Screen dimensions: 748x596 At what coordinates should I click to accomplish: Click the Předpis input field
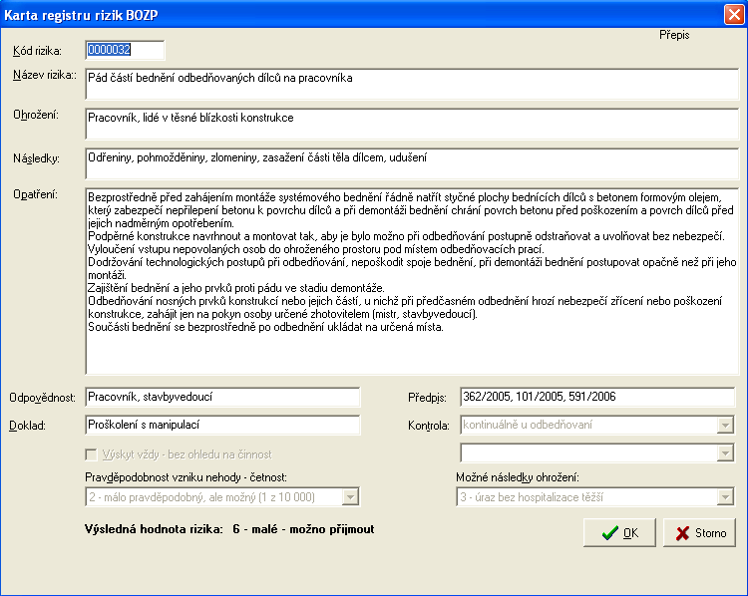point(597,397)
